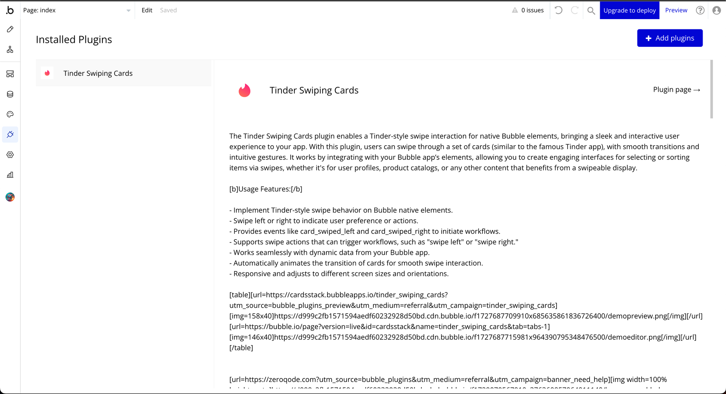Click the Tinder Swiping Cards detail title
This screenshot has height=394, width=726.
pyautogui.click(x=314, y=90)
